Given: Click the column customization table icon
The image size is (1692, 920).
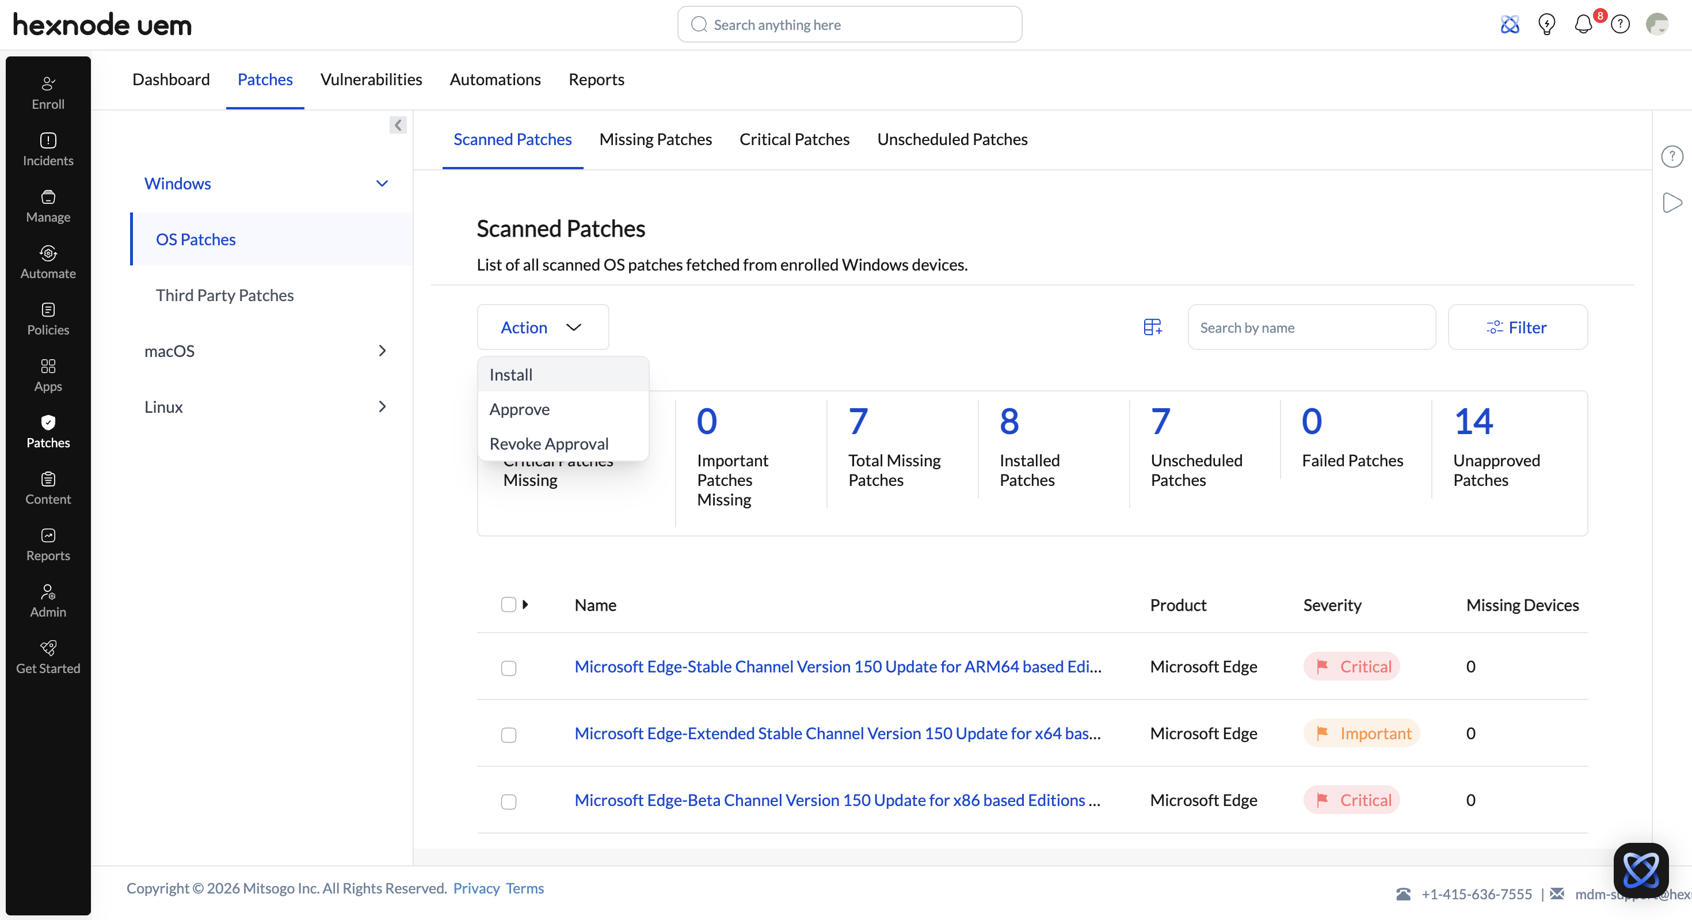Looking at the screenshot, I should pyautogui.click(x=1153, y=327).
